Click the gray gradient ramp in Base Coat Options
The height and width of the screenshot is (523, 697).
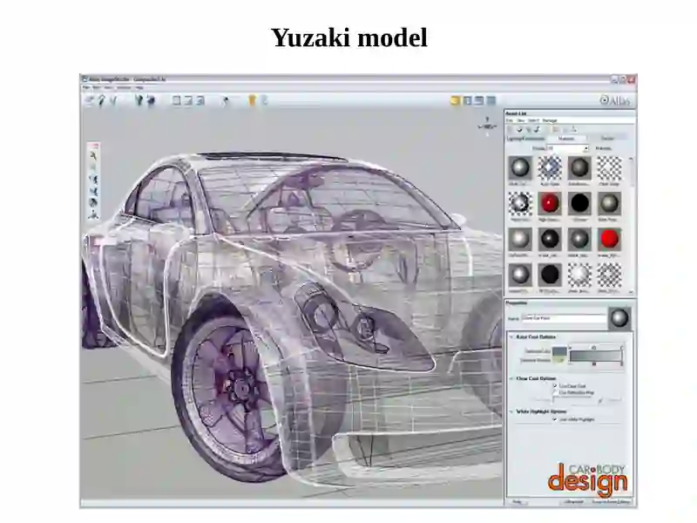(x=596, y=356)
